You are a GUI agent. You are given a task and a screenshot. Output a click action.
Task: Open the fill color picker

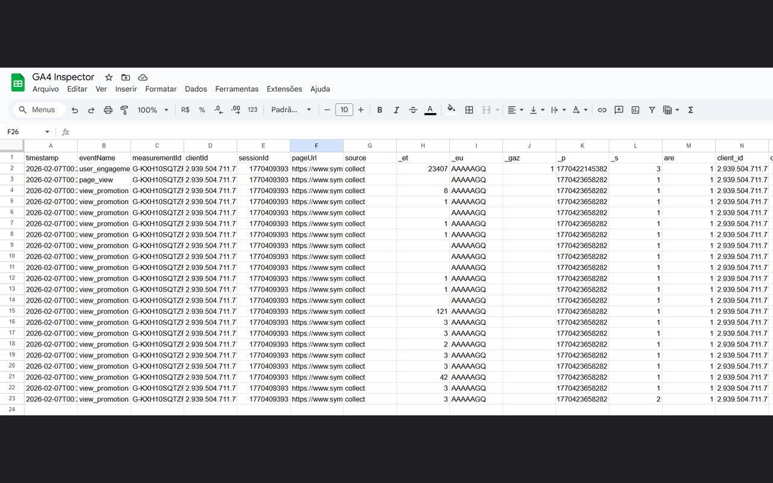(x=451, y=110)
